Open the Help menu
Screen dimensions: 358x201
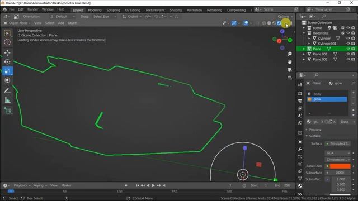pyautogui.click(x=61, y=9)
